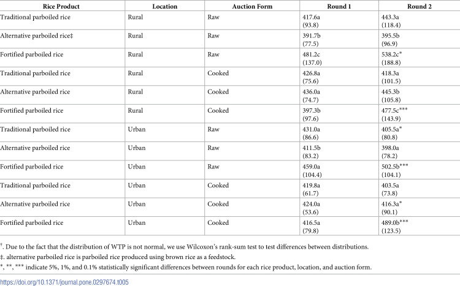The width and height of the screenshot is (460, 286).
Task: Select the Round 1 column header
Action: point(339,7)
